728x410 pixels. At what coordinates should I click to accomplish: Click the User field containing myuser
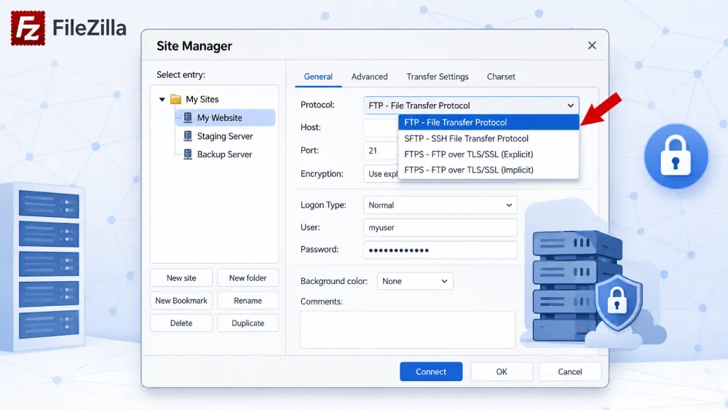pos(440,227)
